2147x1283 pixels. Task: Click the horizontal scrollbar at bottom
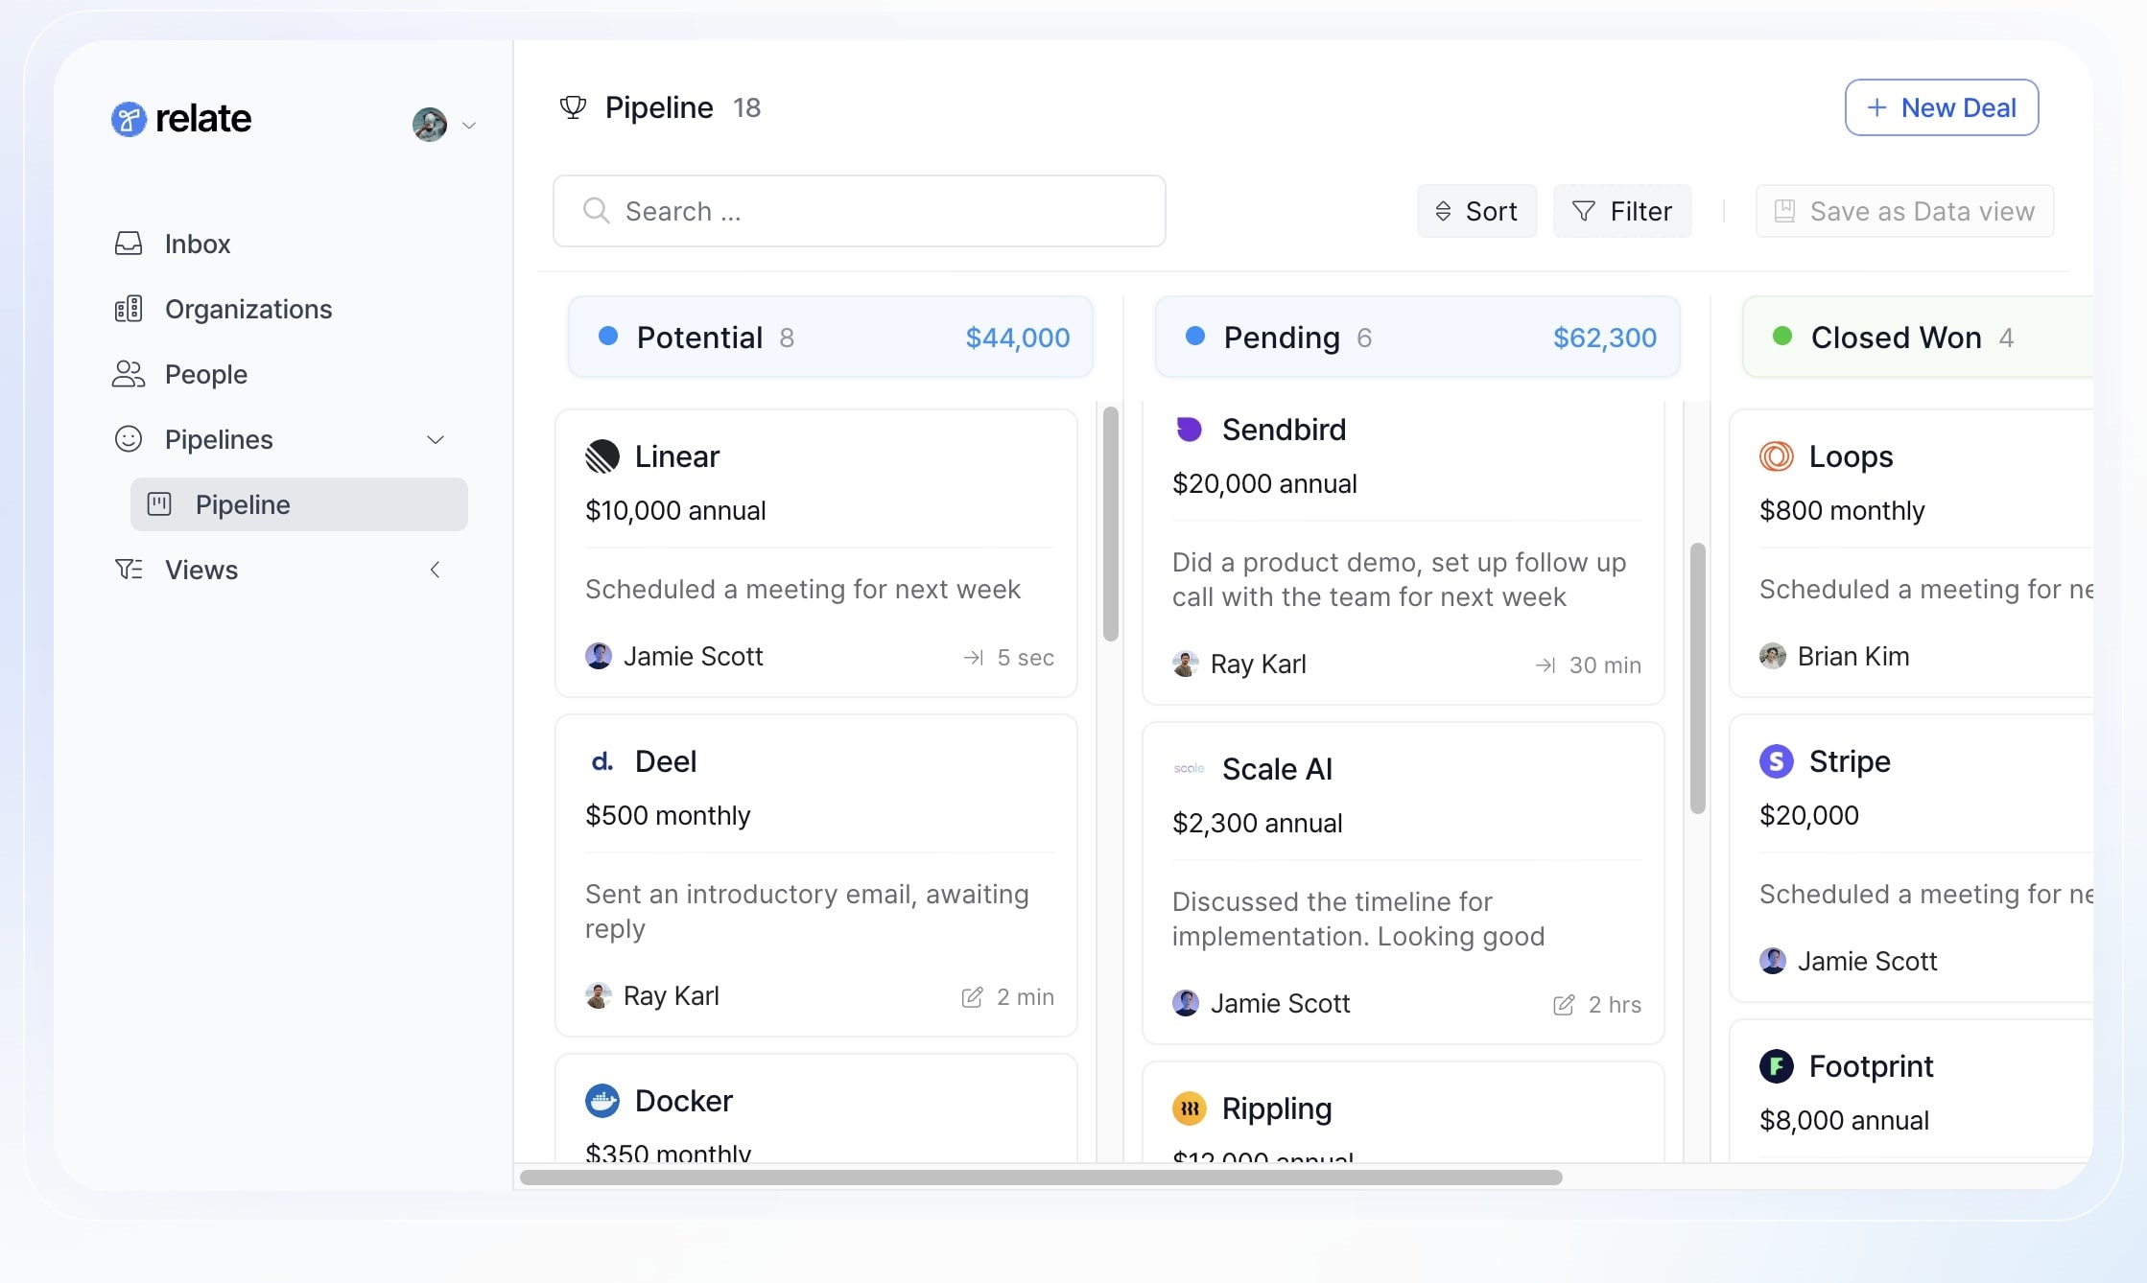pos(1040,1177)
